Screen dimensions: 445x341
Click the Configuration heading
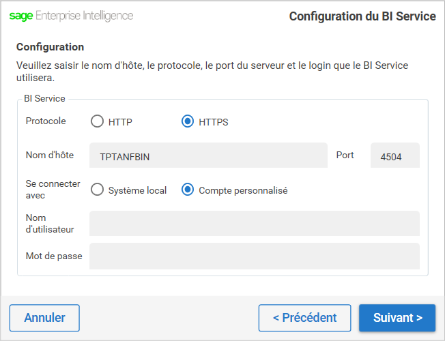tap(50, 47)
